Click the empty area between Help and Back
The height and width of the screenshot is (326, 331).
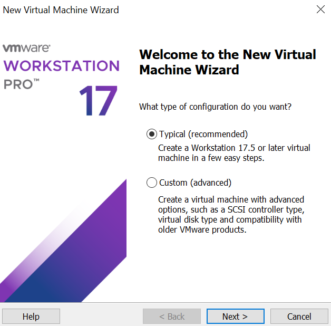pos(101,317)
